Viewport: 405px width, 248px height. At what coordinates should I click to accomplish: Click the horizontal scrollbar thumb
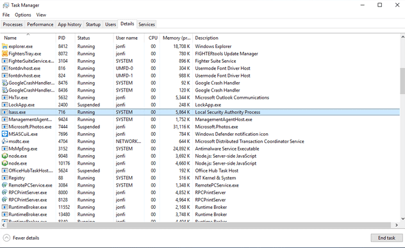199,225
